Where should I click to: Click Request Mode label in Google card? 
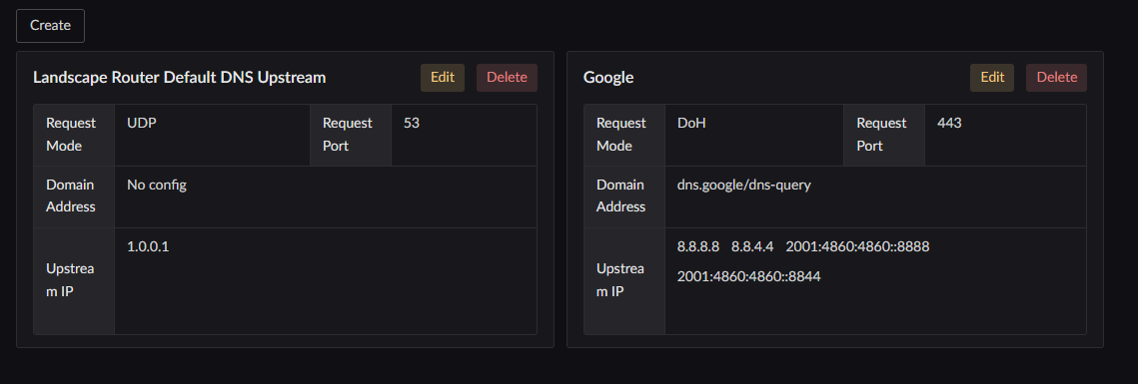tap(621, 135)
